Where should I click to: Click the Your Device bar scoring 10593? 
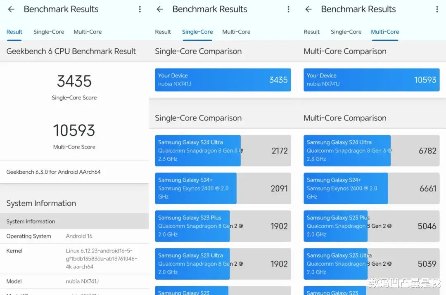tap(372, 80)
